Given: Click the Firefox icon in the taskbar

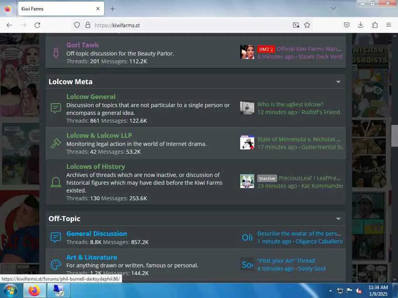Looking at the screenshot, I should click(35, 291).
